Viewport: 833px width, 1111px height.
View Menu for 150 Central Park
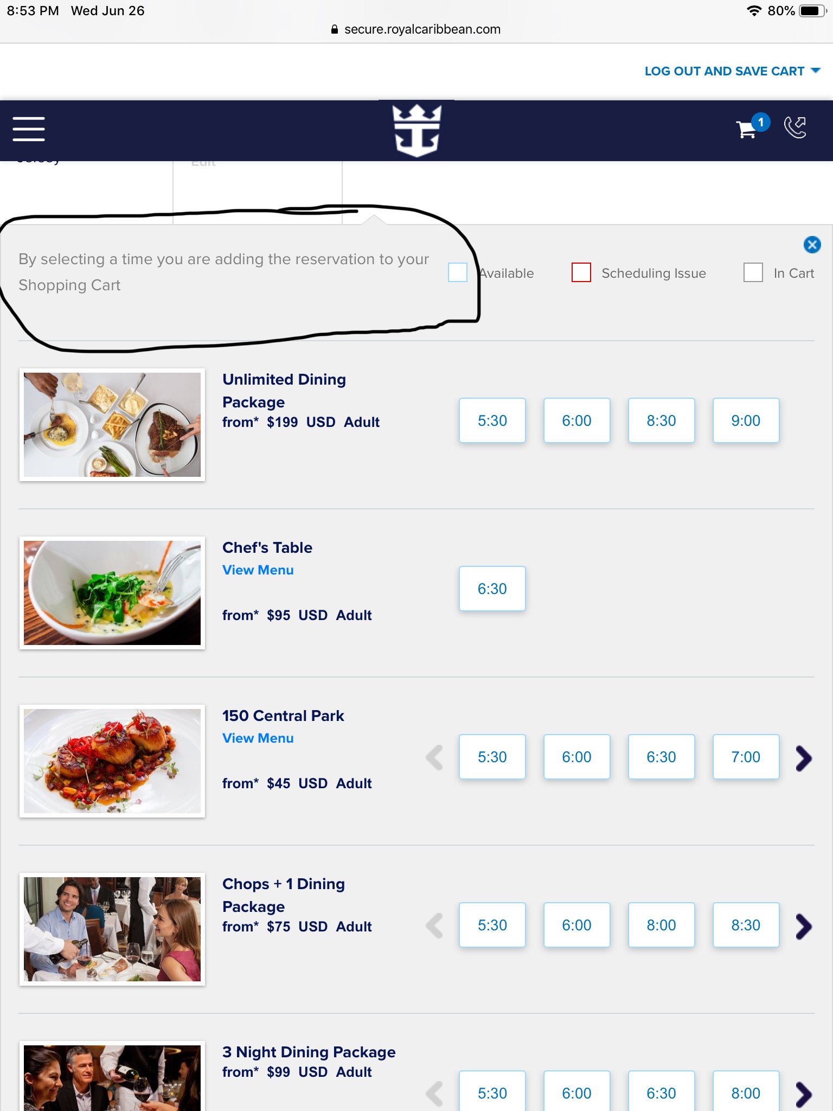(258, 738)
